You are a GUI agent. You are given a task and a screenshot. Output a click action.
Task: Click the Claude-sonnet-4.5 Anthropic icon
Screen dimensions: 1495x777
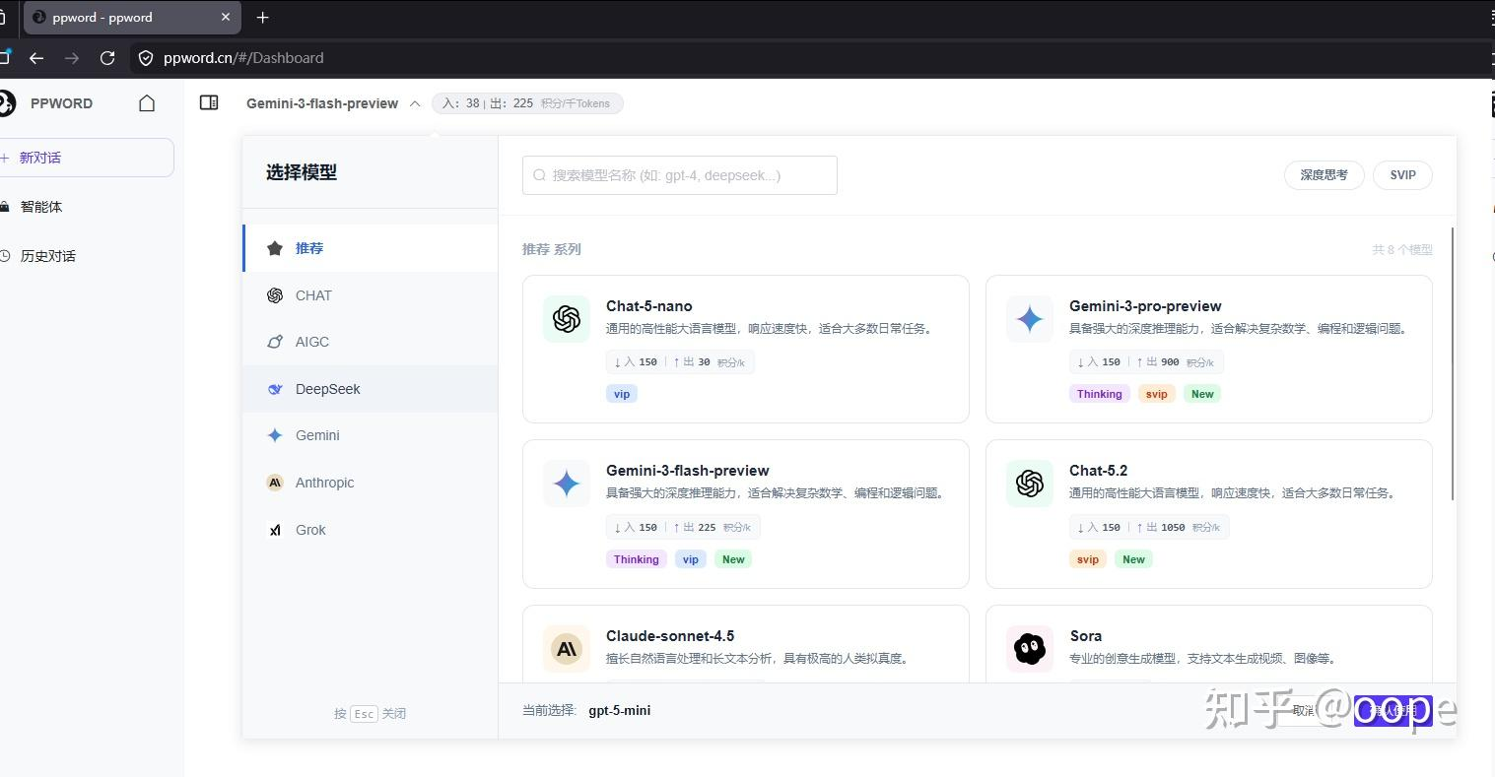coord(567,649)
